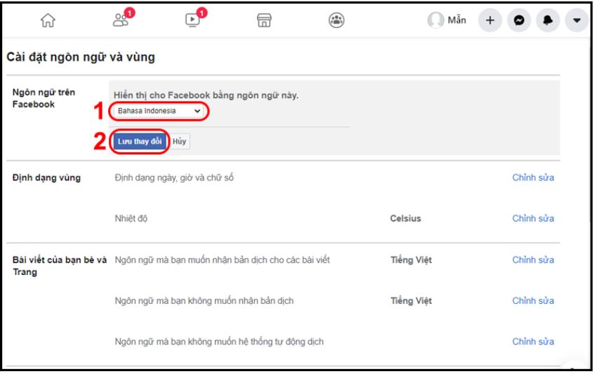Image resolution: width=594 pixels, height=374 pixels.
Task: Click Chỉnh sửa for Nhiệt độ
Action: [533, 218]
